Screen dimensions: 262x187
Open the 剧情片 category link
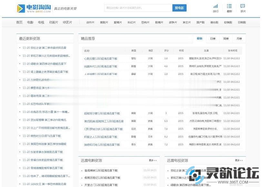[159, 22]
